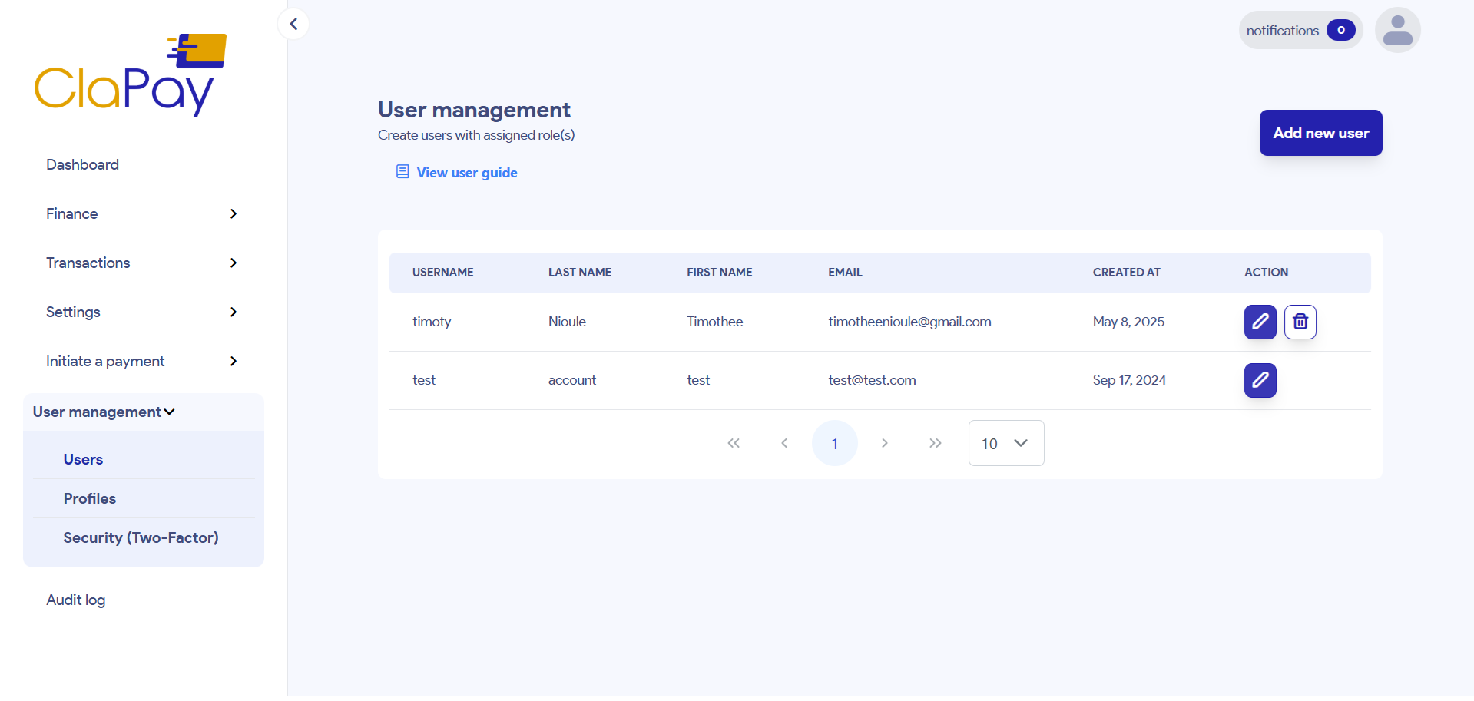Jump to last page with double-arrow icon

tap(935, 443)
